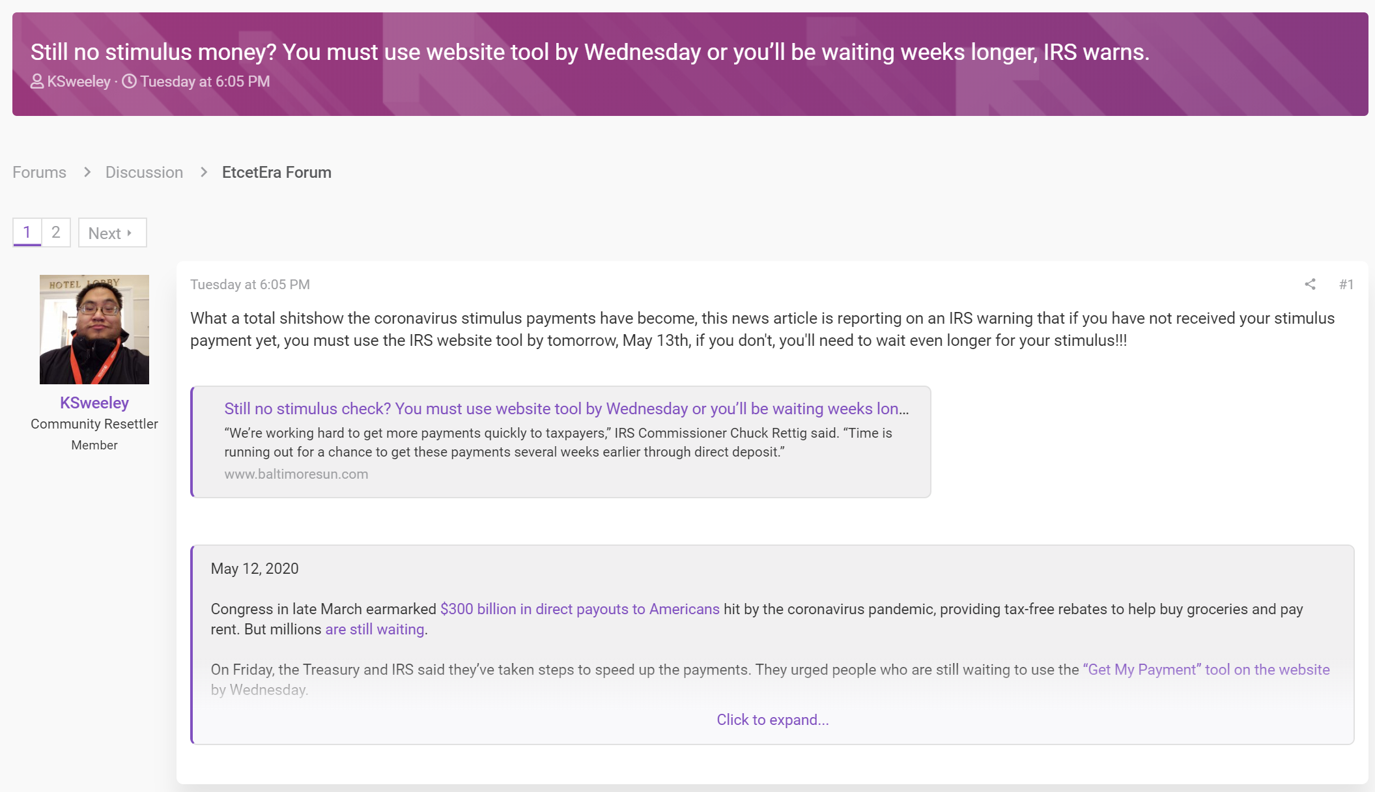Open the Discussion breadcrumb link
This screenshot has width=1375, height=792.
(x=144, y=172)
